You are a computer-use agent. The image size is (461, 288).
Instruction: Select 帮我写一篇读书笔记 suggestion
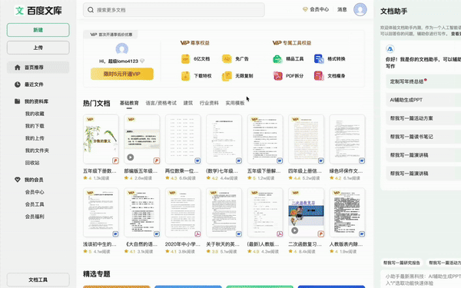[x=423, y=137]
